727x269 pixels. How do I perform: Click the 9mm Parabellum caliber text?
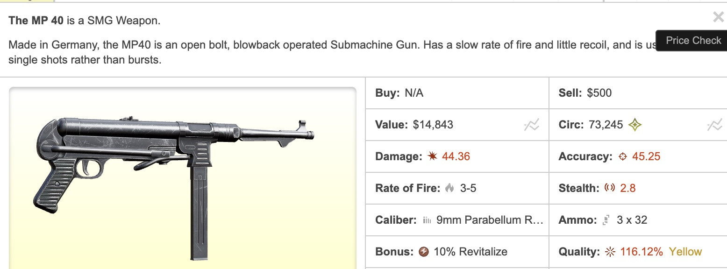pos(490,220)
